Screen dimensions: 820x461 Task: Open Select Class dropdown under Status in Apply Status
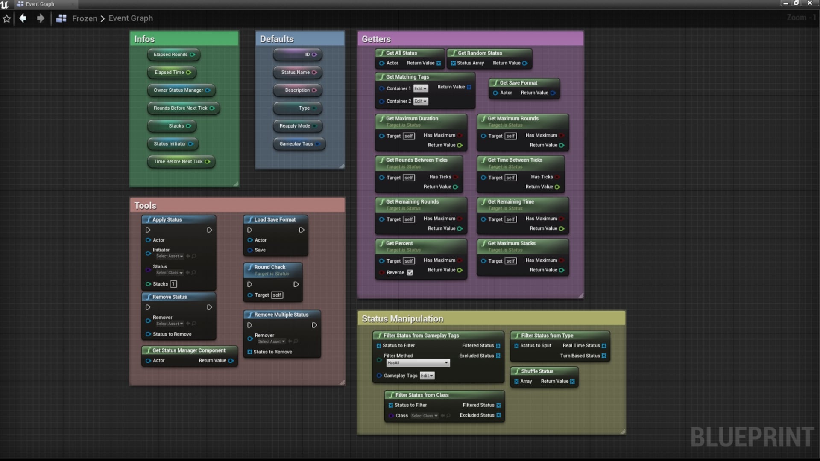(170, 273)
